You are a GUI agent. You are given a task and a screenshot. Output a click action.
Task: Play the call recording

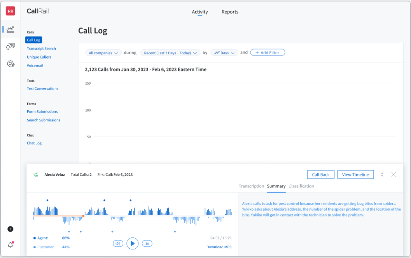point(133,244)
